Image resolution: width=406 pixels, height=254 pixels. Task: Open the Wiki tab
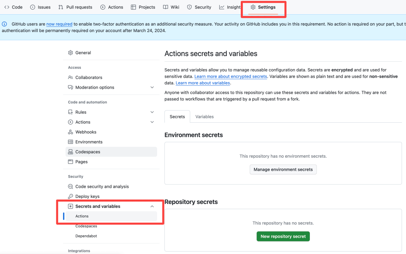coord(171,7)
